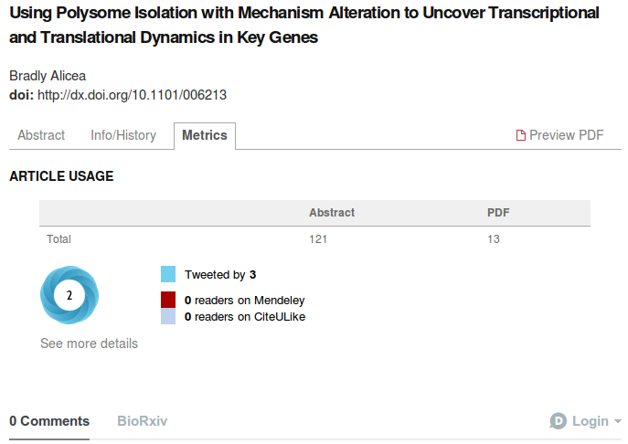This screenshot has height=444, width=628.
Task: Click the pale blue CiteULike color square
Action: [x=168, y=317]
